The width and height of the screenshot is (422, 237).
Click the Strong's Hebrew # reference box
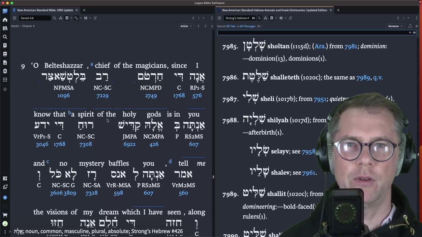(240, 18)
